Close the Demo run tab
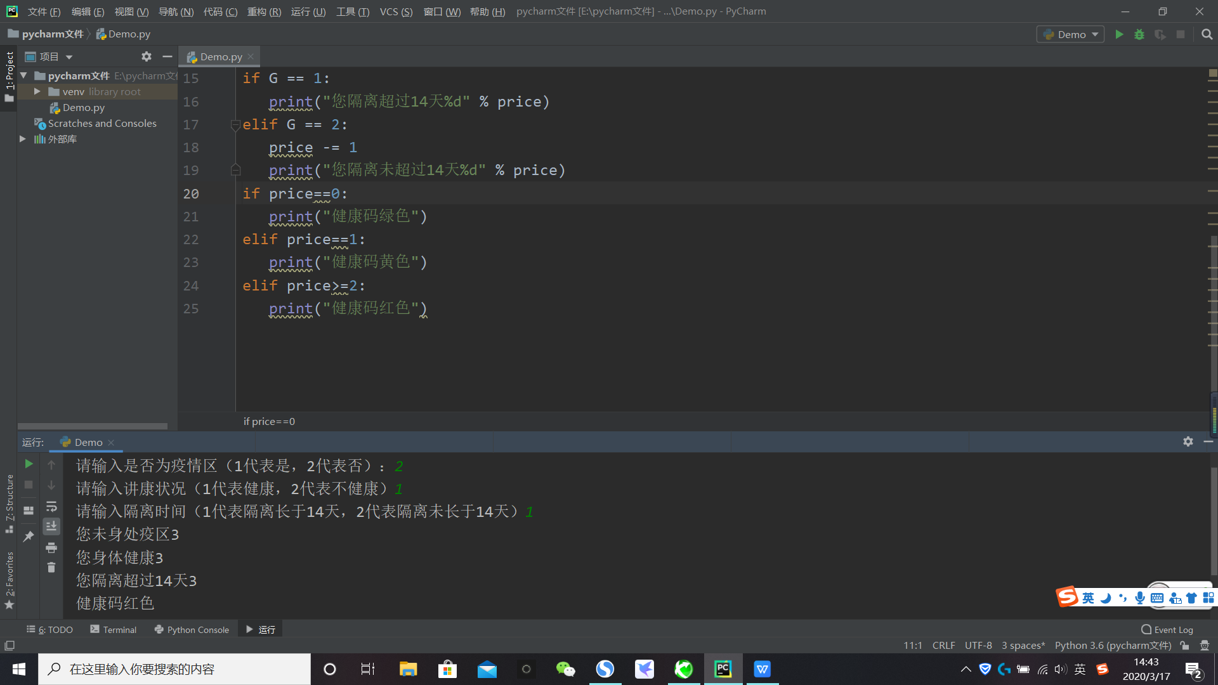 [111, 442]
